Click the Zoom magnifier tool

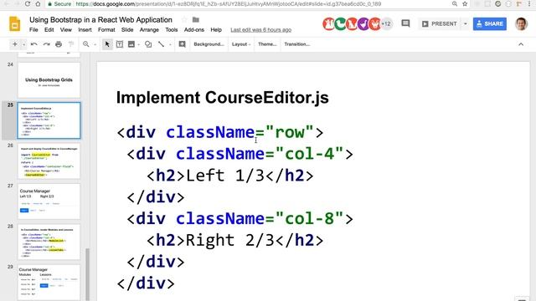click(x=85, y=44)
